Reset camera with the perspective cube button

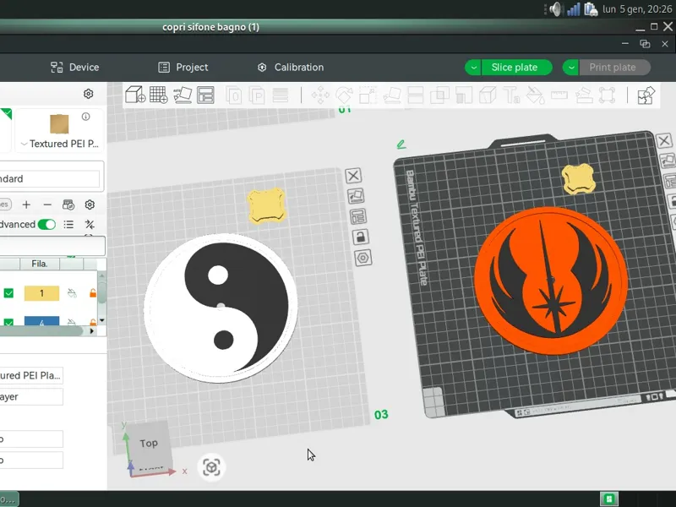coord(211,467)
